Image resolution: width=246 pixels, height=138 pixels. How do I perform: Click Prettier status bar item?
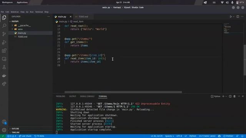tap(228, 136)
